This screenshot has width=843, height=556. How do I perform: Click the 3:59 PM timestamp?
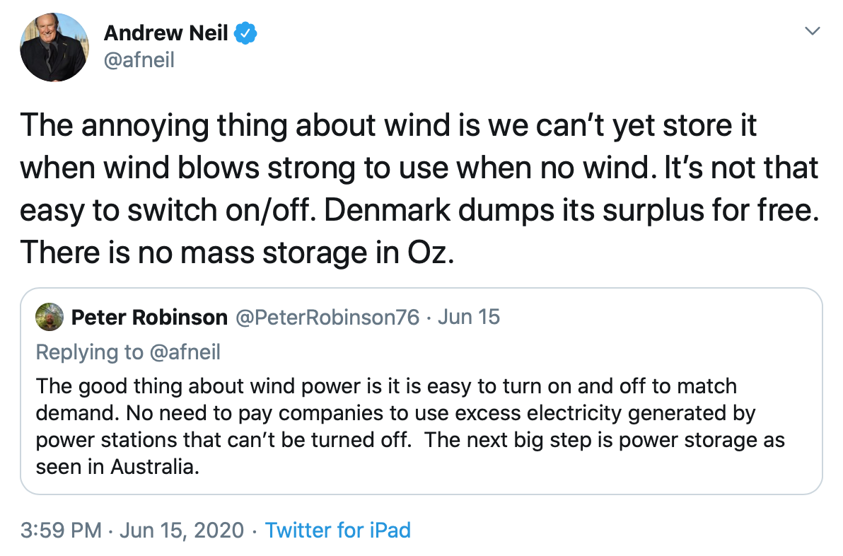pyautogui.click(x=61, y=531)
